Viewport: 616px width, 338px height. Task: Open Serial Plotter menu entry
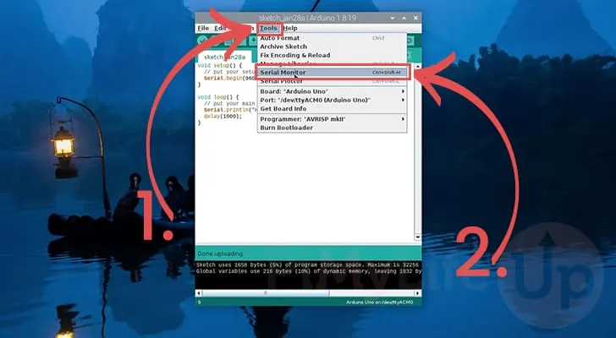pos(332,81)
